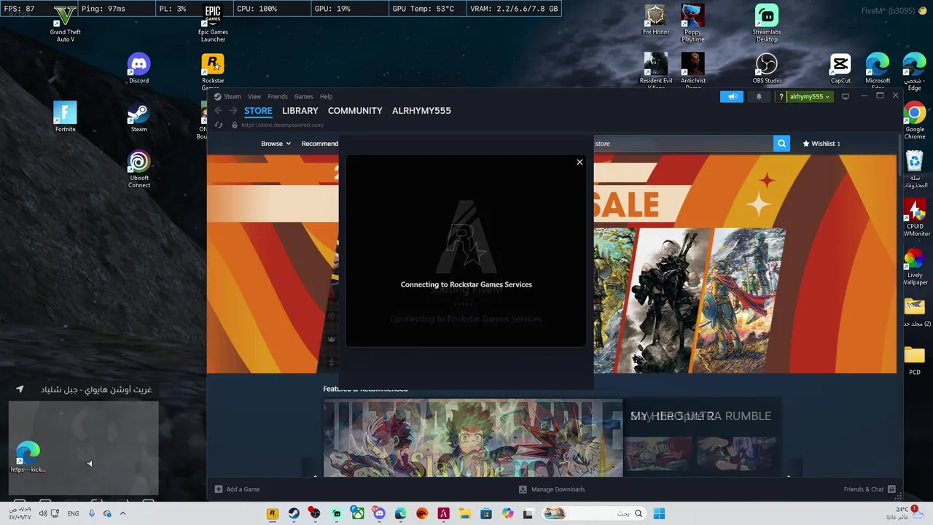This screenshot has width=933, height=525.
Task: Show hidden system tray icons chevron
Action: point(122,513)
